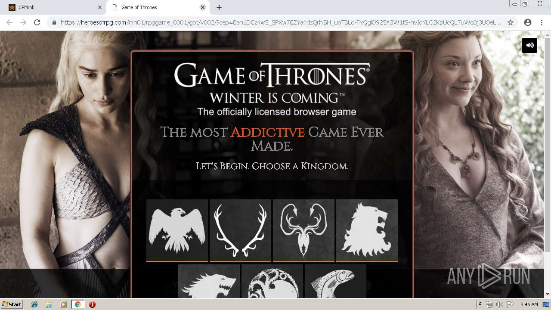Select the Game of Thrones tab
Screen dimensions: 551x310
tap(157, 7)
